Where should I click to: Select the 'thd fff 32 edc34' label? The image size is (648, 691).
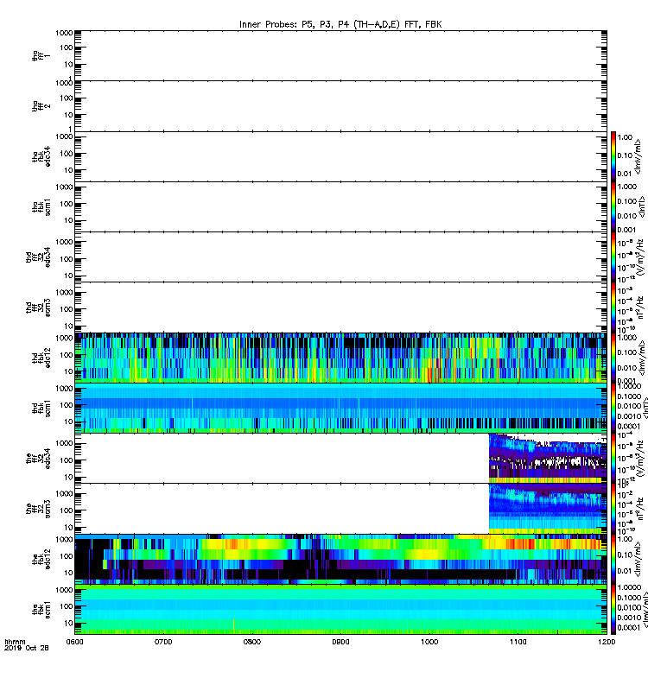[x=38, y=257]
